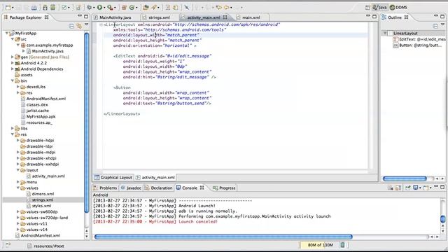Click the External Tools run icon
This screenshot has width=448, height=252.
click(x=110, y=8)
